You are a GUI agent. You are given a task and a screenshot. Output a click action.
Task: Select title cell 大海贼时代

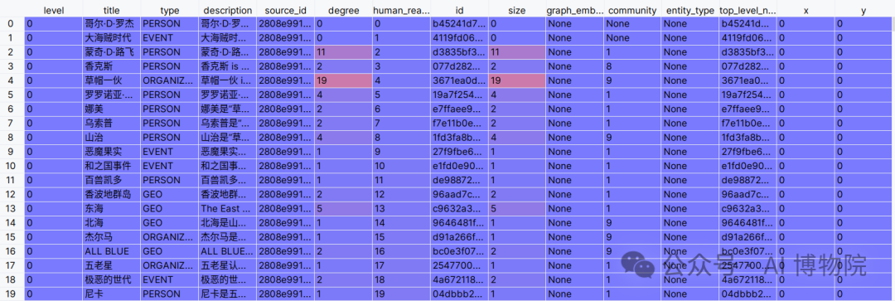point(111,37)
